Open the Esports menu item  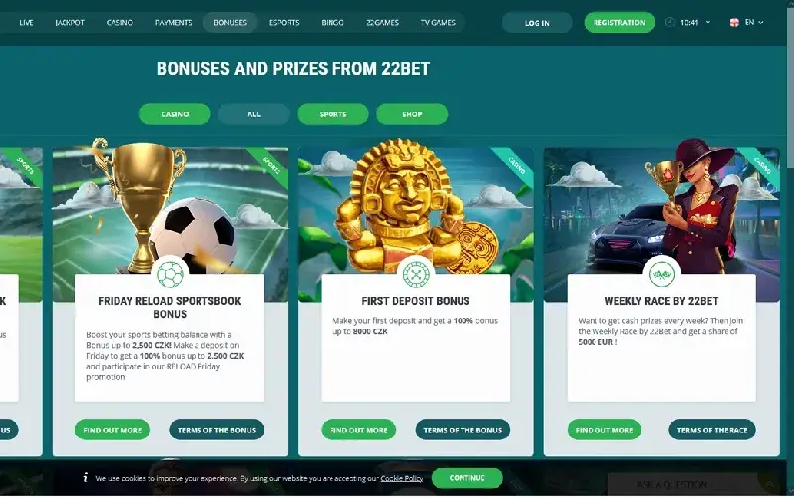284,22
